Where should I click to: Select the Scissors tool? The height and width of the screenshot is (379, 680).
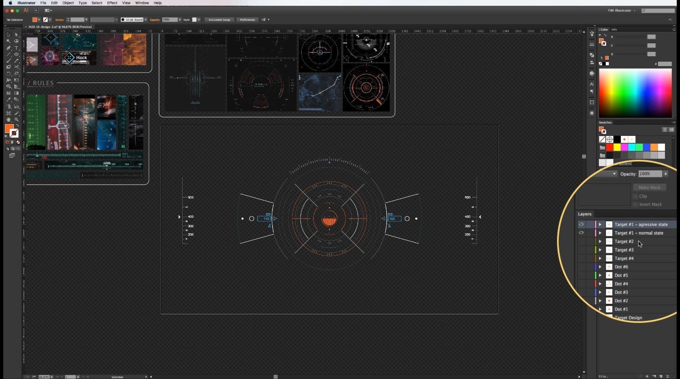16,67
